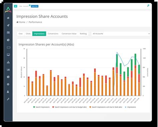Click the first orange bar in the chart

29,87
